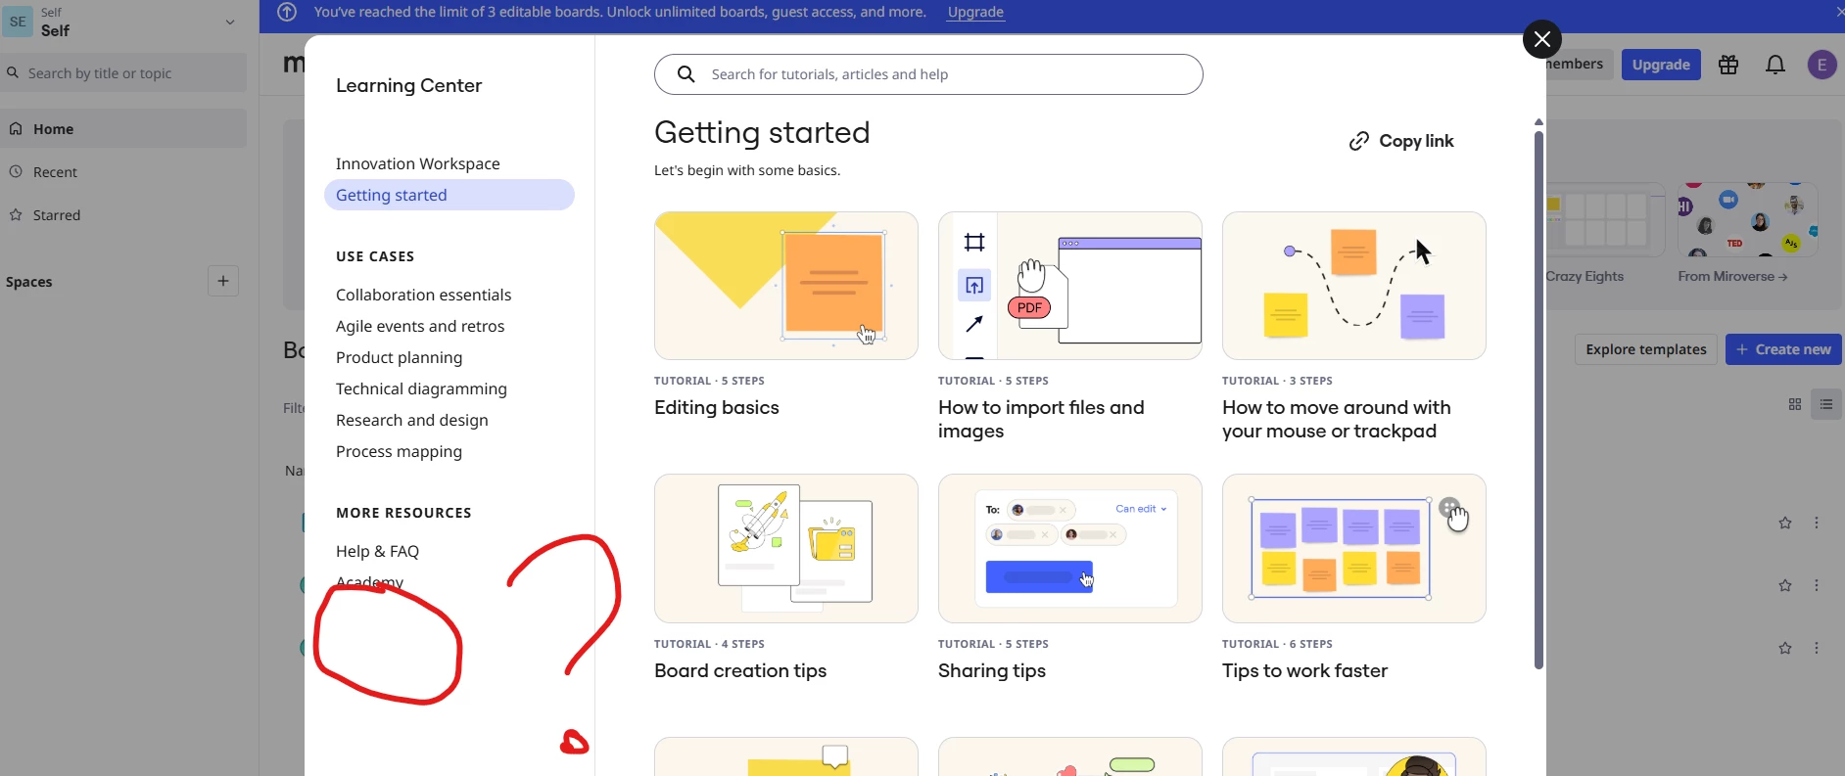
Task: Open the Sharing tips tutorial thumbnail
Action: 1070,549
